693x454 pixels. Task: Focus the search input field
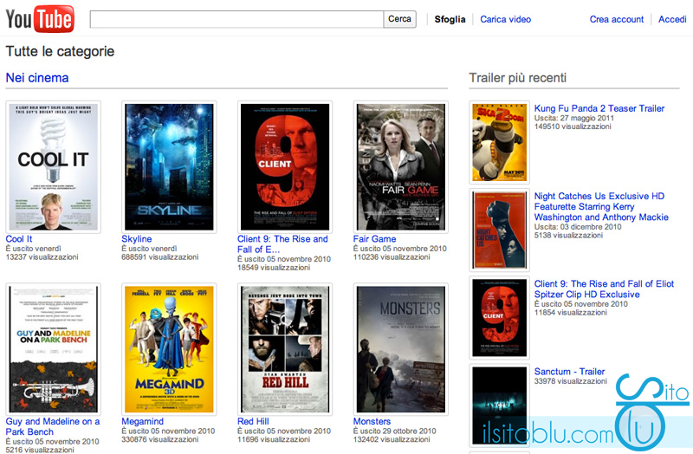pyautogui.click(x=236, y=19)
